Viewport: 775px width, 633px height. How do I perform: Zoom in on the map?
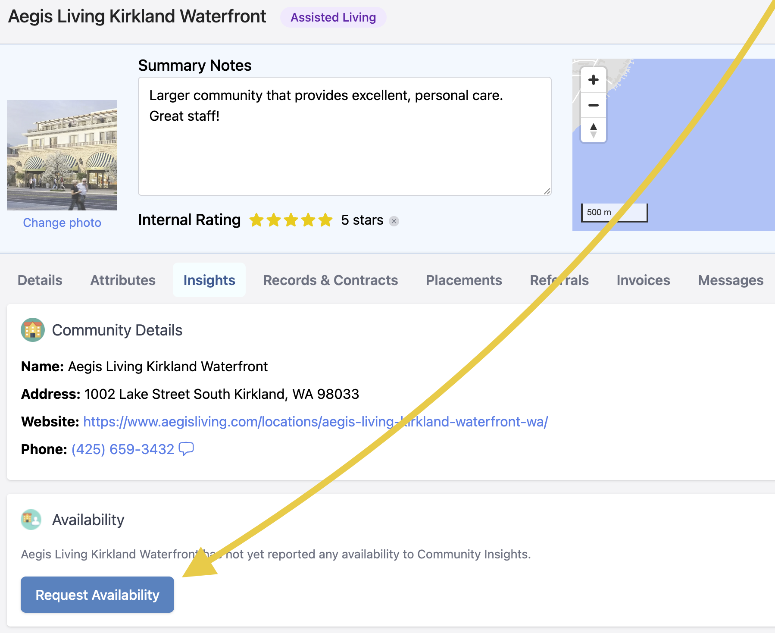594,80
